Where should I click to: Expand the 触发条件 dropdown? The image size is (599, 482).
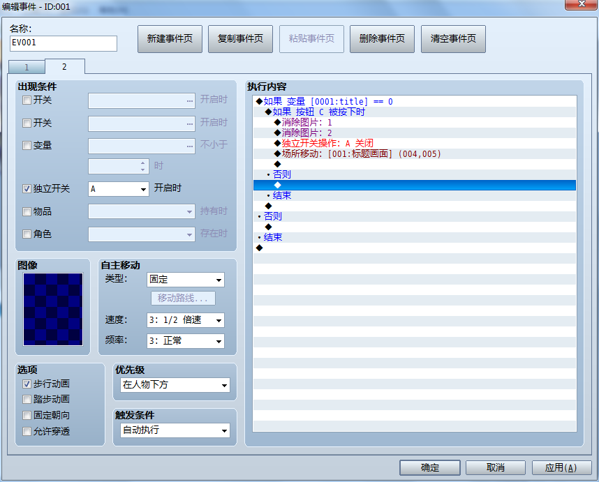coord(175,430)
